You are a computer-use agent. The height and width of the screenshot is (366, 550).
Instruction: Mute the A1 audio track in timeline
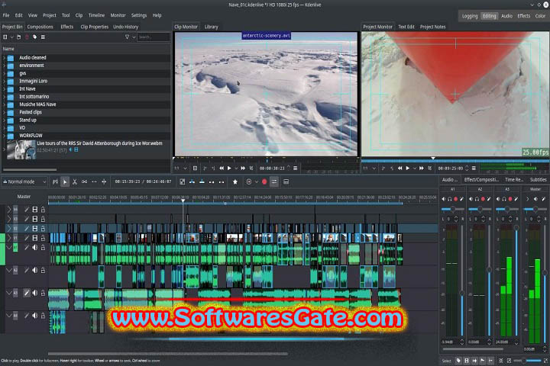[x=34, y=248]
